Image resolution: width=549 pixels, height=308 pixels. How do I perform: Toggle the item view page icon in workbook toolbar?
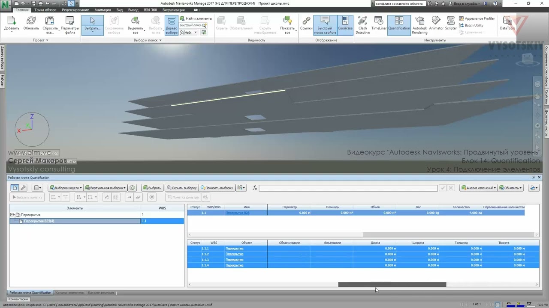click(15, 188)
